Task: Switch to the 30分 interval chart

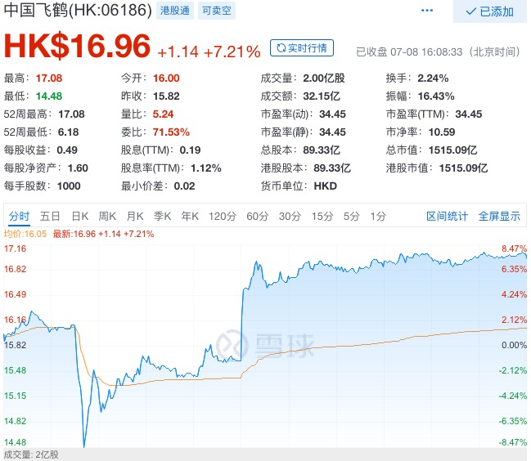Action: 290,216
